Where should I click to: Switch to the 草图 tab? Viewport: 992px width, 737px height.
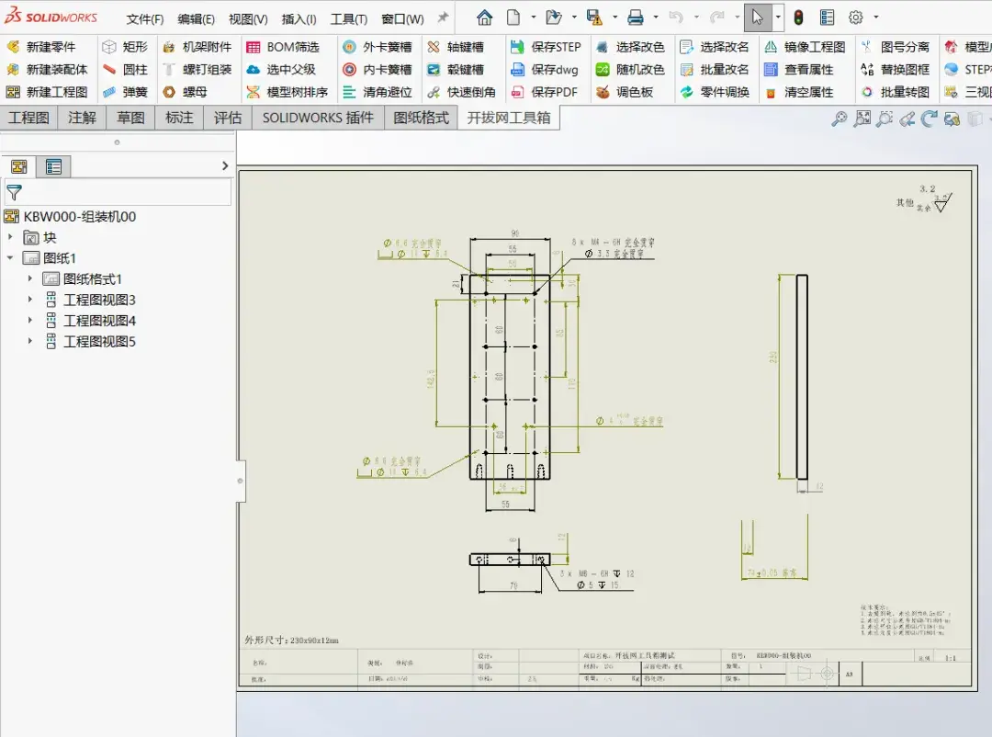[x=130, y=118]
